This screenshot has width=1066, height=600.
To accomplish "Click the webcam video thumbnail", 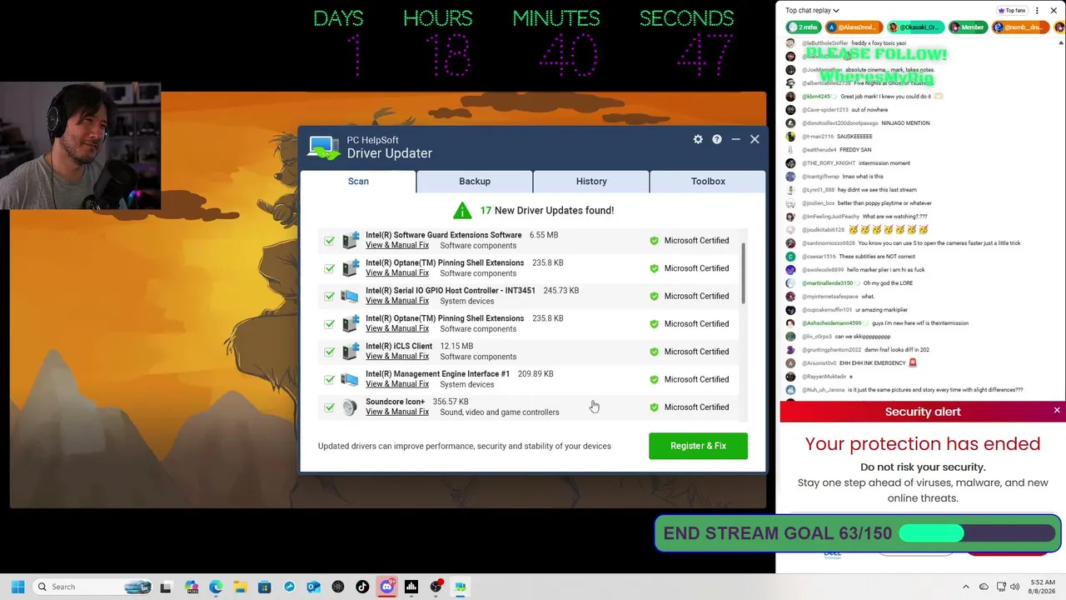I will coord(81,146).
